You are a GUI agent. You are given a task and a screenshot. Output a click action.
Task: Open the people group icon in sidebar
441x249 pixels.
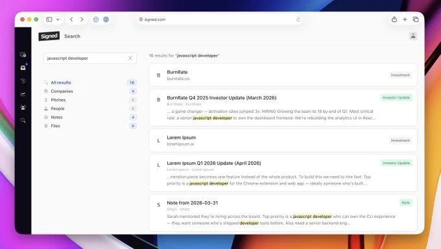coord(23,107)
